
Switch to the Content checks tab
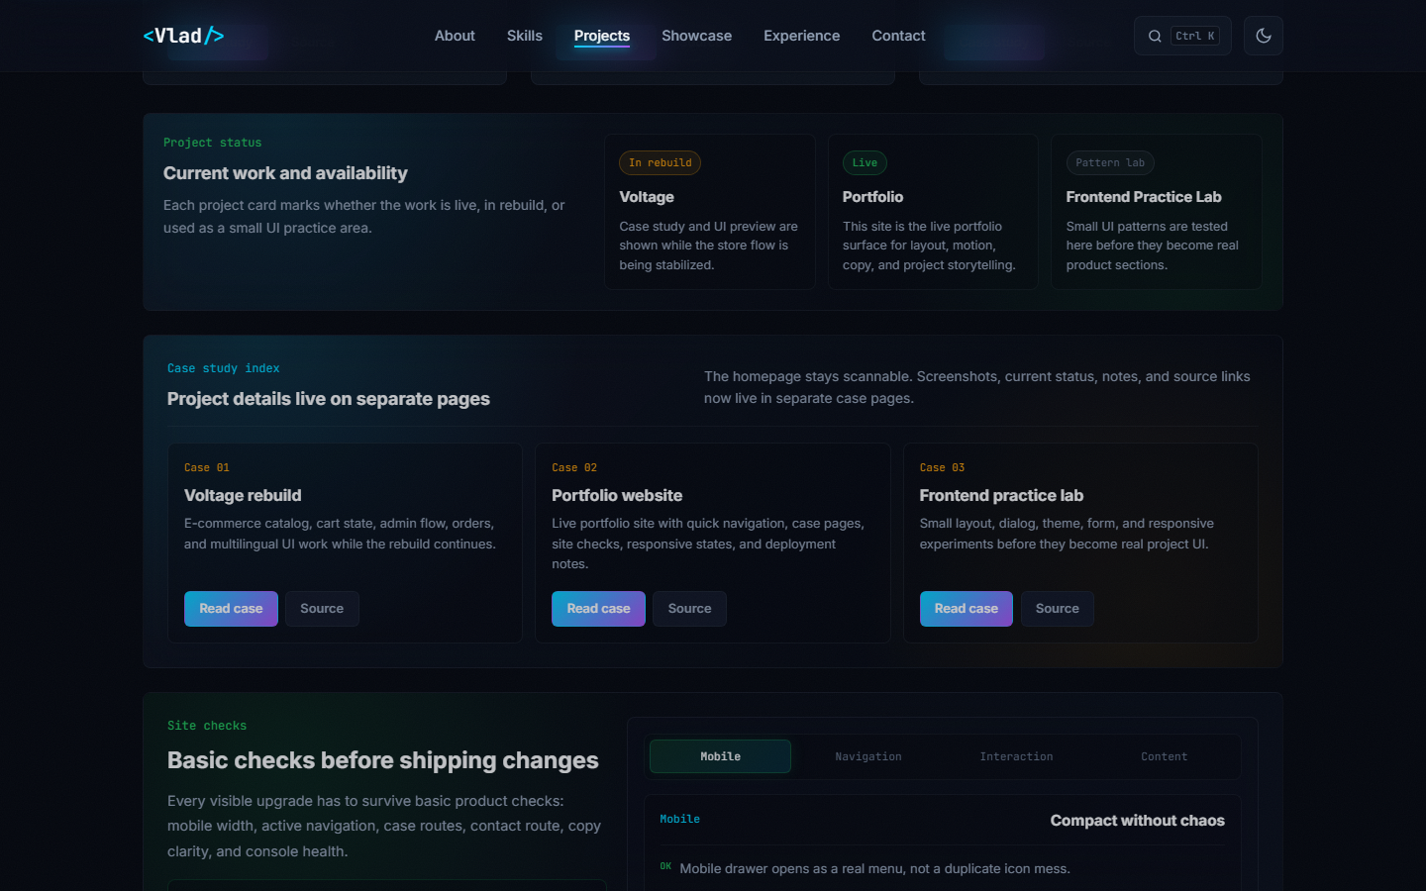click(1164, 756)
